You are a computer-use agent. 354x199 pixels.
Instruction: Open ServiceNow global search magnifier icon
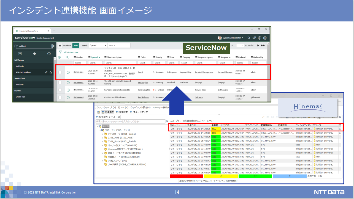(x=249, y=38)
